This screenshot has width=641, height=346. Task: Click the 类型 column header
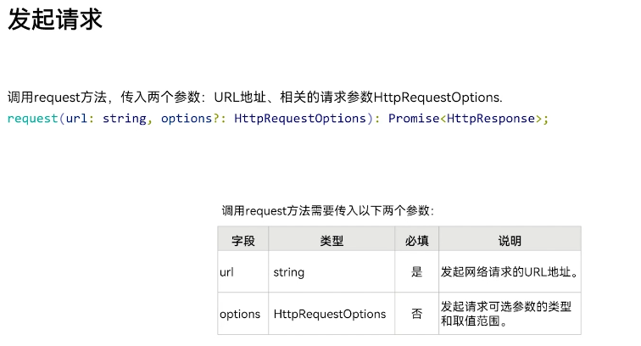coord(332,241)
